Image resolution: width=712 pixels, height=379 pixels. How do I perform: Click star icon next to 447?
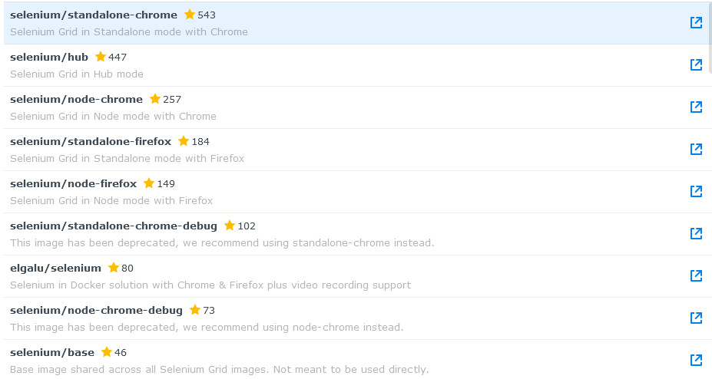tap(101, 57)
